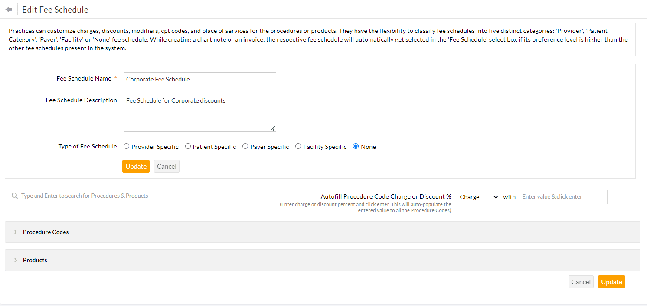Select the Payer Specific option

pyautogui.click(x=245, y=146)
